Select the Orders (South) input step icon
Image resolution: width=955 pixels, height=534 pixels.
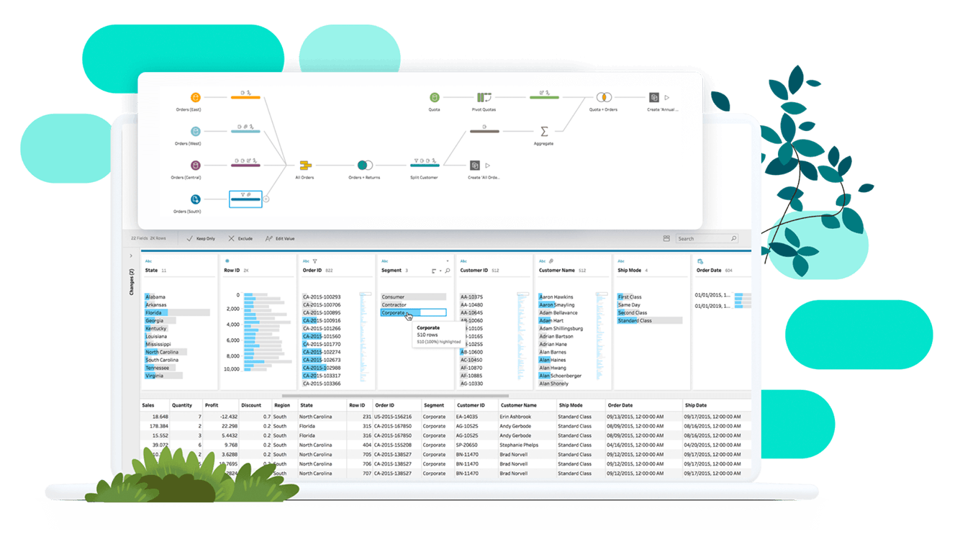point(195,199)
